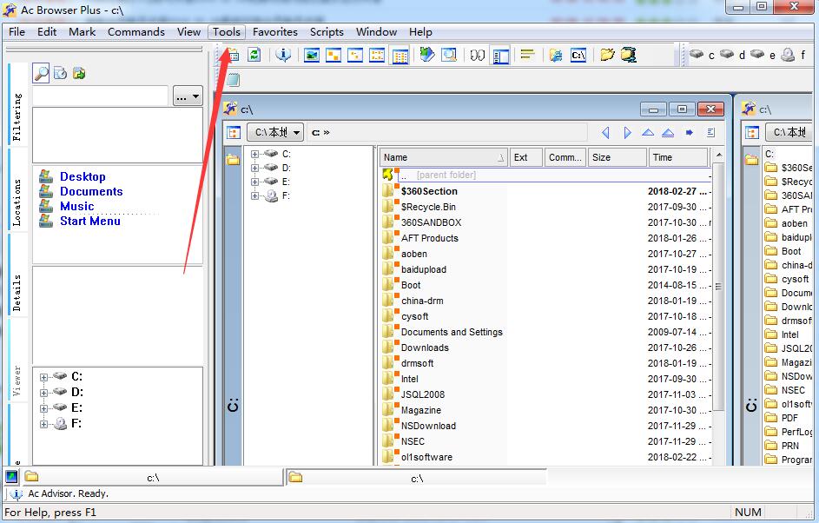
Task: Open the Favorites menu
Action: [274, 32]
